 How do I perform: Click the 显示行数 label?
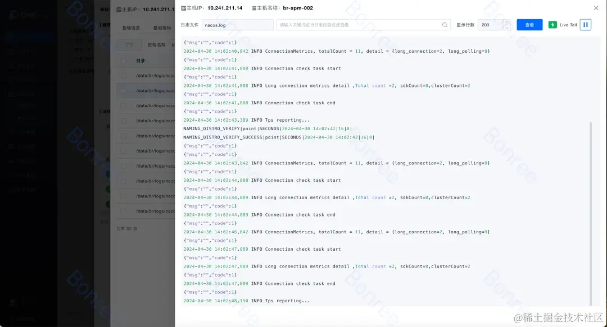pyautogui.click(x=465, y=25)
